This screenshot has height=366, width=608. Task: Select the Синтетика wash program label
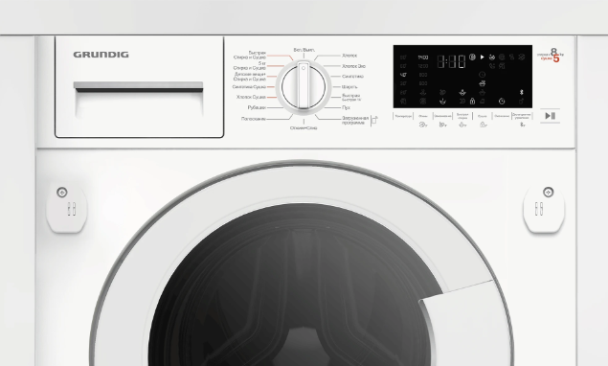(352, 77)
